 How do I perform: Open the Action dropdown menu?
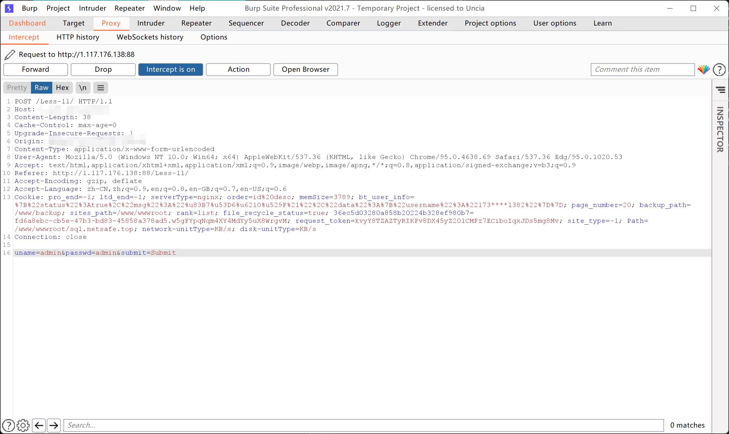coord(238,70)
